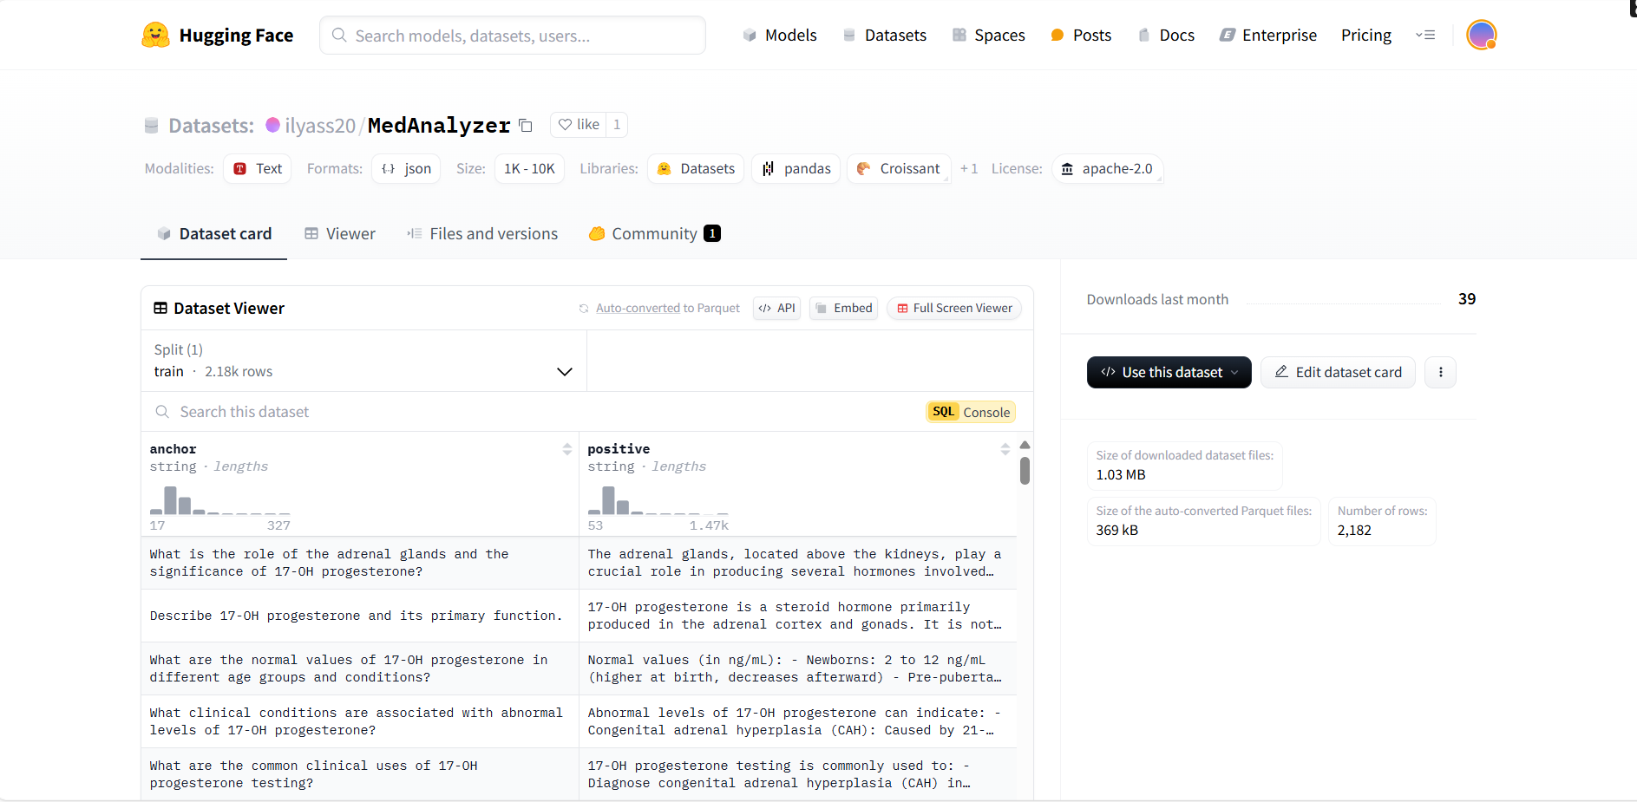The width and height of the screenshot is (1637, 802).
Task: Click the Parquet files size 369 kB
Action: (x=1116, y=531)
